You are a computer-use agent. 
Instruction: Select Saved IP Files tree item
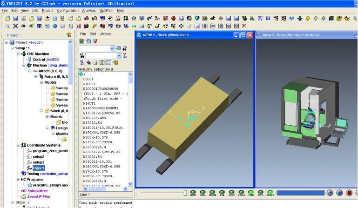click(39, 196)
